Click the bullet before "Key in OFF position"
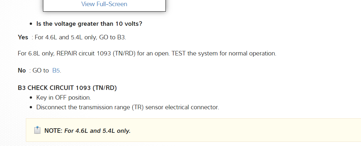 coord(31,98)
